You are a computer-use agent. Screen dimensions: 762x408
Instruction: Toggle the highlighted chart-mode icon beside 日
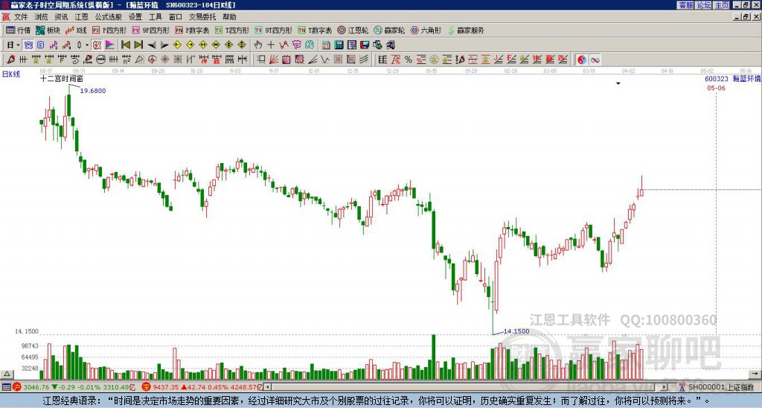click(28, 45)
